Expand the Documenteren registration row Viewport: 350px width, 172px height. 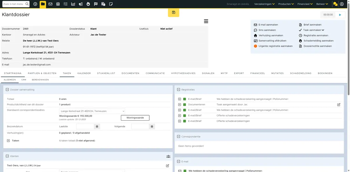coord(180,104)
